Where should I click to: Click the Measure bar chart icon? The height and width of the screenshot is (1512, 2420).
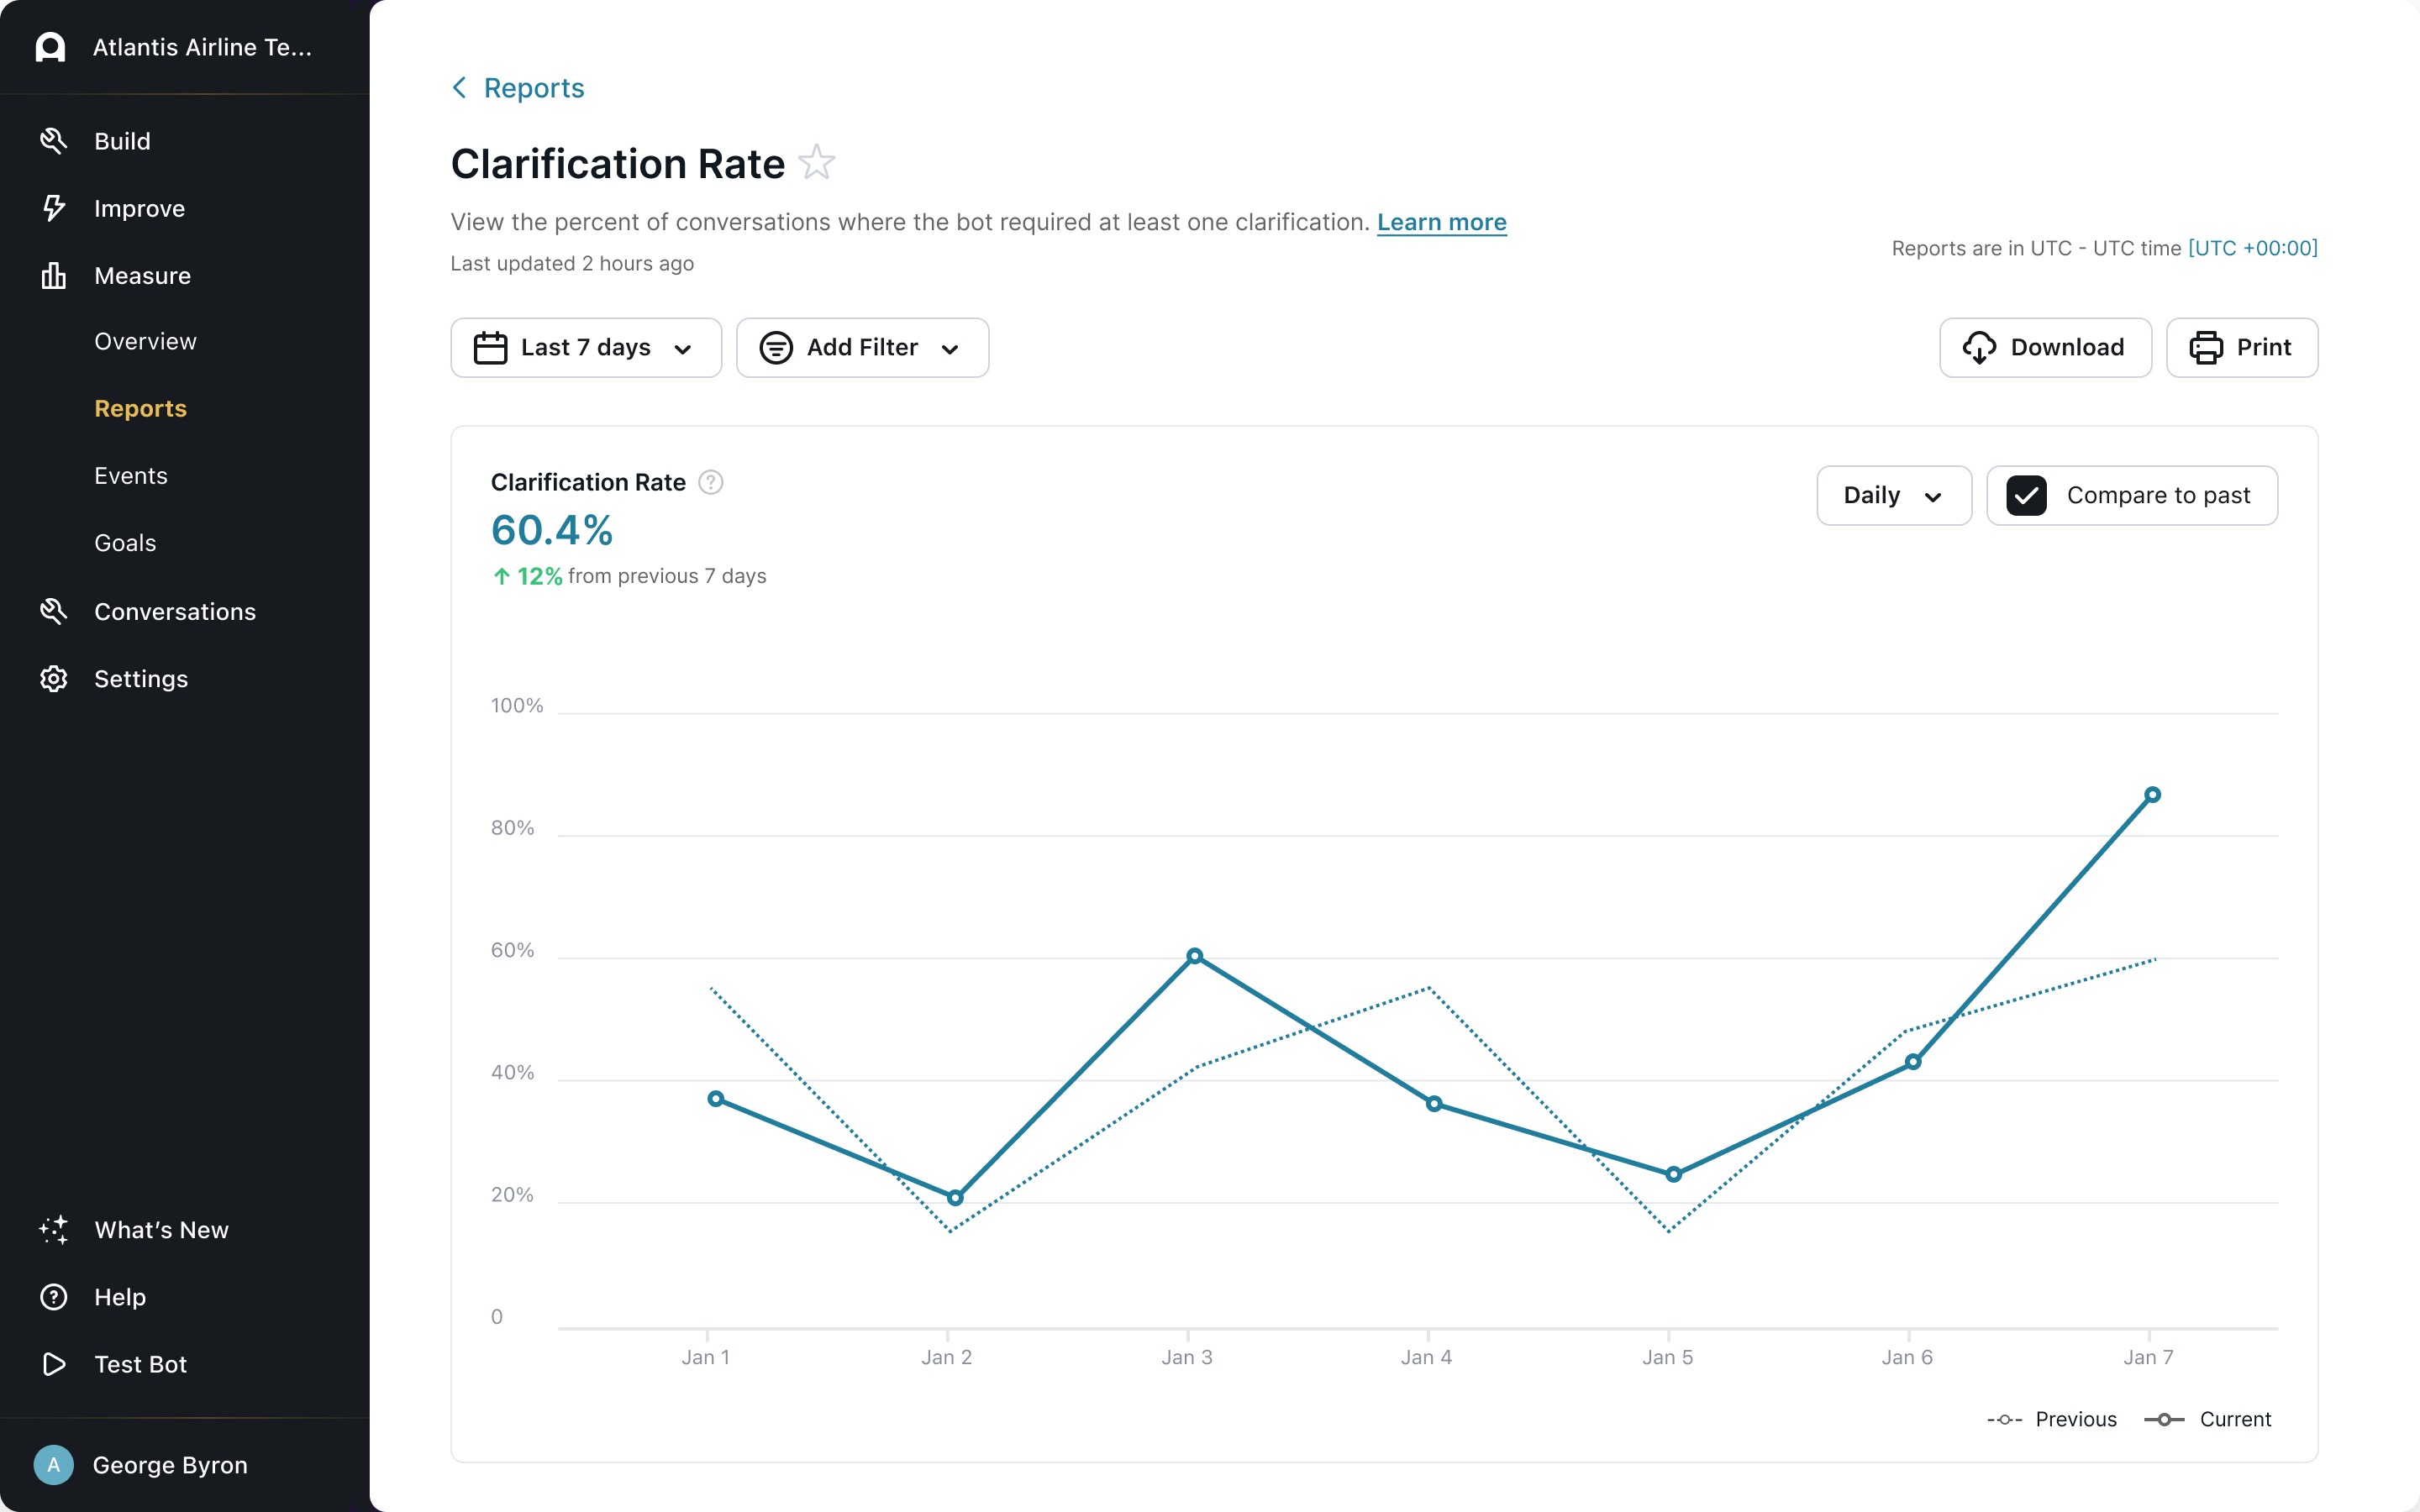(x=53, y=275)
